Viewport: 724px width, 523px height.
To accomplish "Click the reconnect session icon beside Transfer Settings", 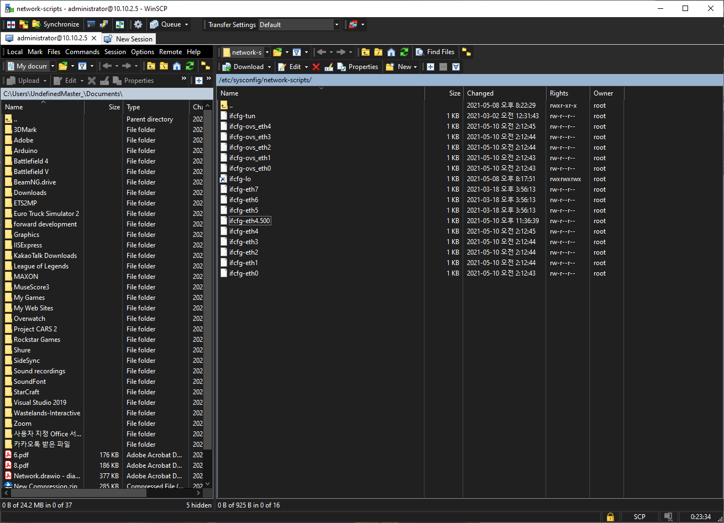I will pyautogui.click(x=354, y=24).
